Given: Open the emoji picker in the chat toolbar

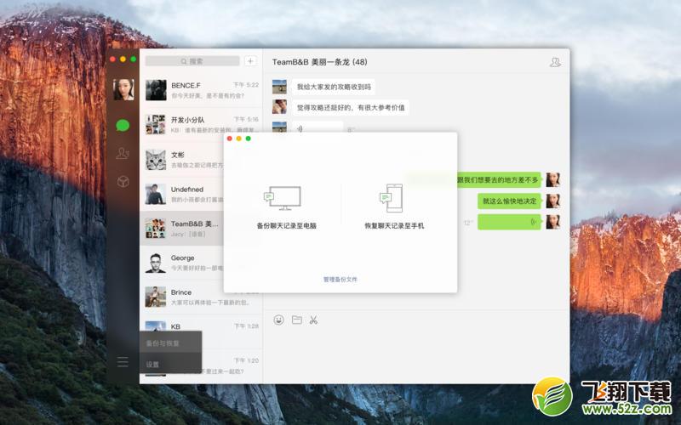Looking at the screenshot, I should pyautogui.click(x=278, y=320).
